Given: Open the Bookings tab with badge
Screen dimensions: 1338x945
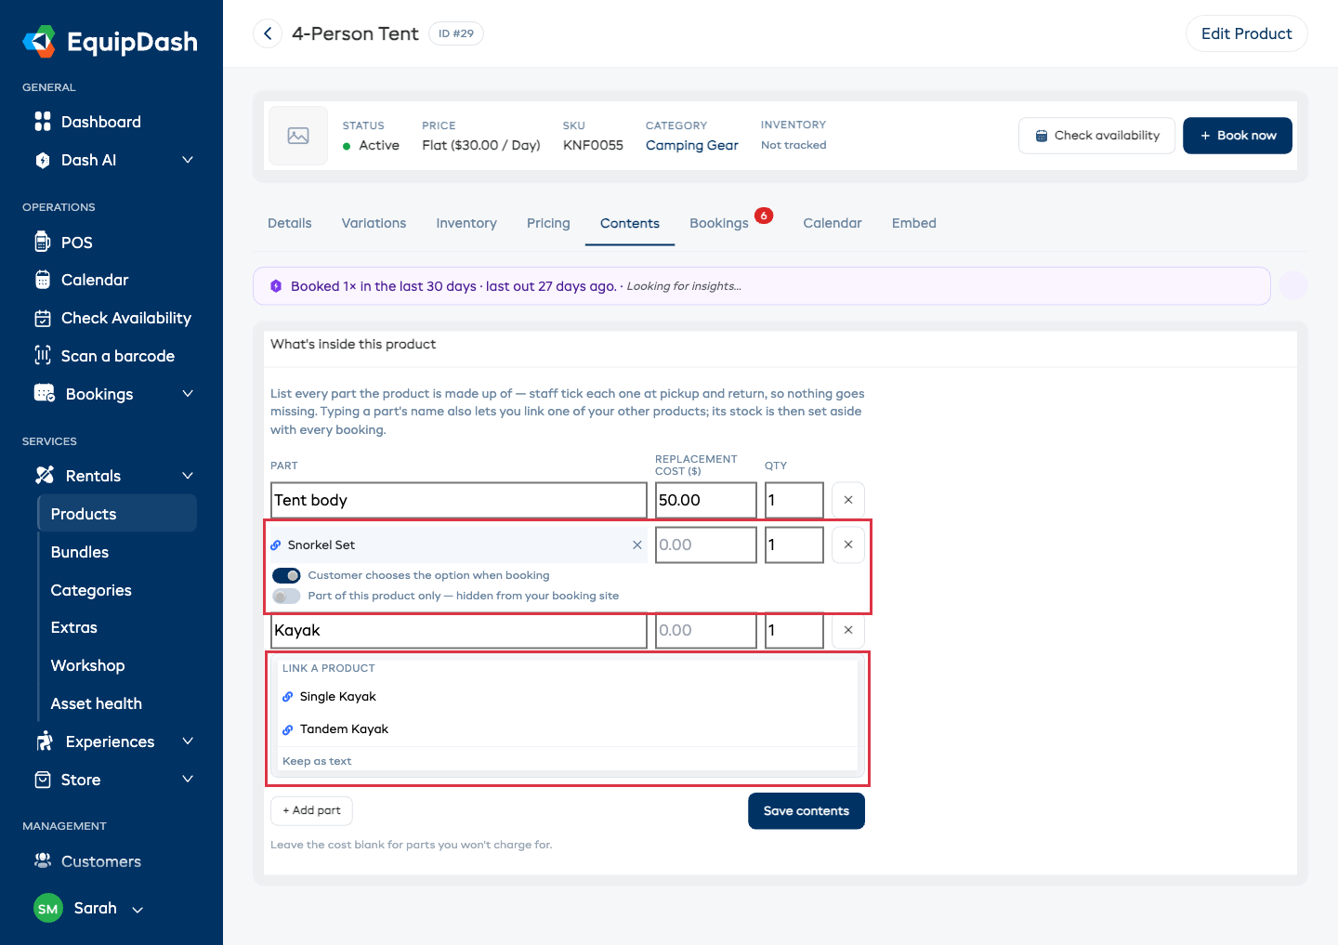Looking at the screenshot, I should point(731,223).
